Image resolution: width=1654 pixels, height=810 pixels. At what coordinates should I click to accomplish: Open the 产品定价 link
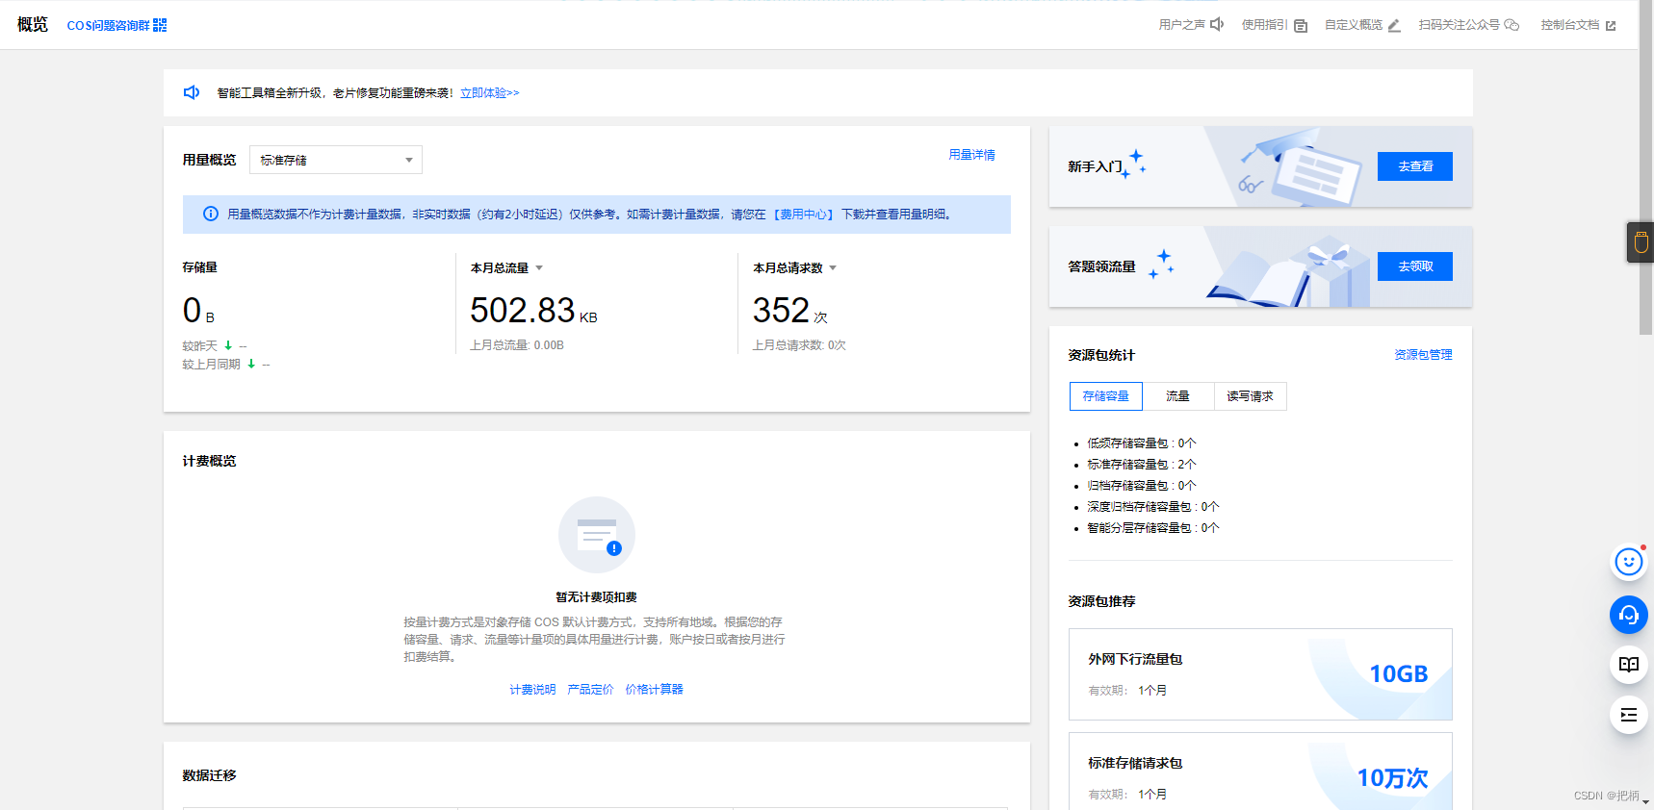pos(590,690)
